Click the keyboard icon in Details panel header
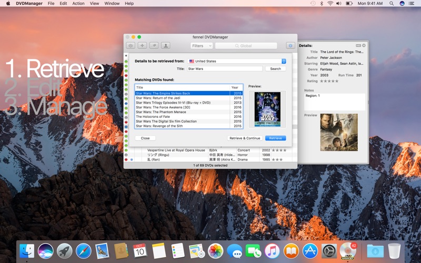 pos(358,46)
